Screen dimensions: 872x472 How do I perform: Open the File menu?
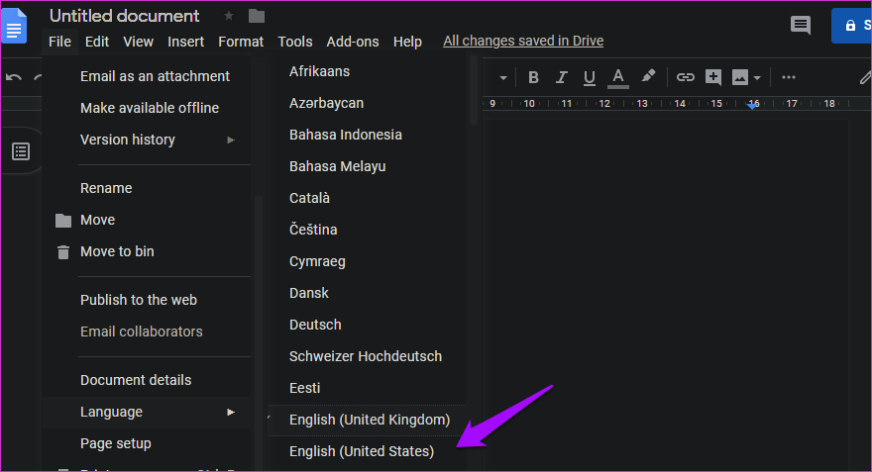click(59, 42)
